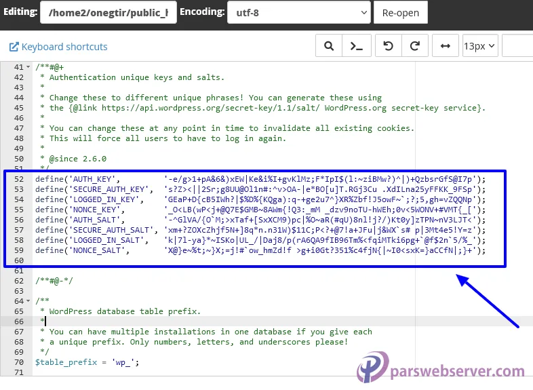
Task: Click 'Change these to different unique phrases' line
Action: pos(211,98)
